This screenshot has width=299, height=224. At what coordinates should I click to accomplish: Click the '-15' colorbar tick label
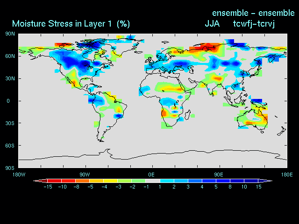click(x=48, y=187)
